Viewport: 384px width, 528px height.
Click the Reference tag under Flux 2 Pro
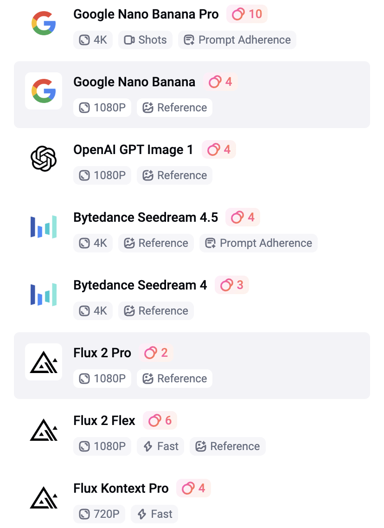point(174,379)
